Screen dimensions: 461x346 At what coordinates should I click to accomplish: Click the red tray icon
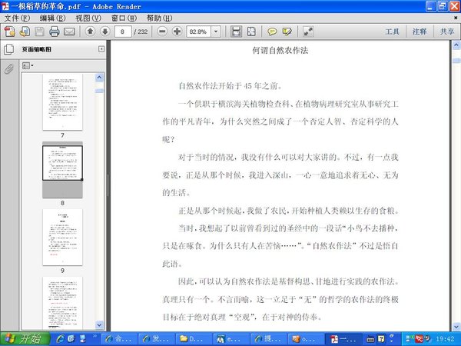[419, 339]
